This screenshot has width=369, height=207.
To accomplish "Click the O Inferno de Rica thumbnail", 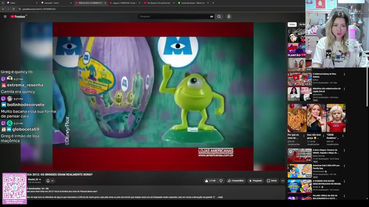I will [300, 79].
